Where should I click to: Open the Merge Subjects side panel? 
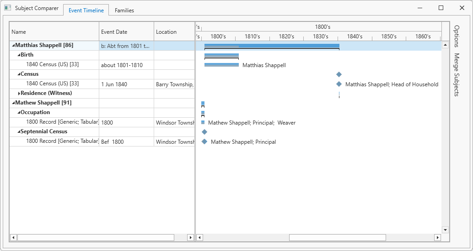tap(457, 74)
